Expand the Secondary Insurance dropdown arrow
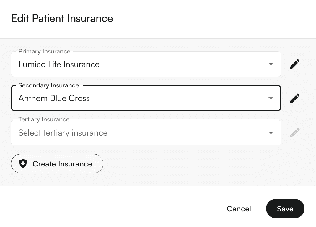 click(271, 98)
